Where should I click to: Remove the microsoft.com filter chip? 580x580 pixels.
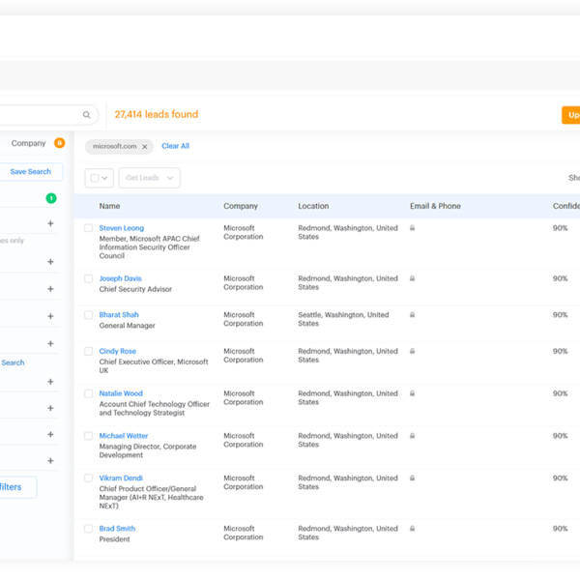pos(145,147)
